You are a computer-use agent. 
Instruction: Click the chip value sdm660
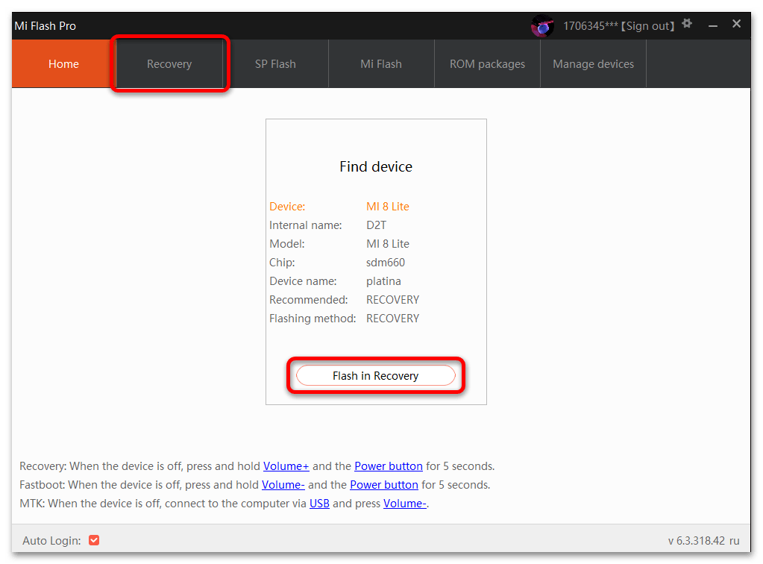click(386, 263)
